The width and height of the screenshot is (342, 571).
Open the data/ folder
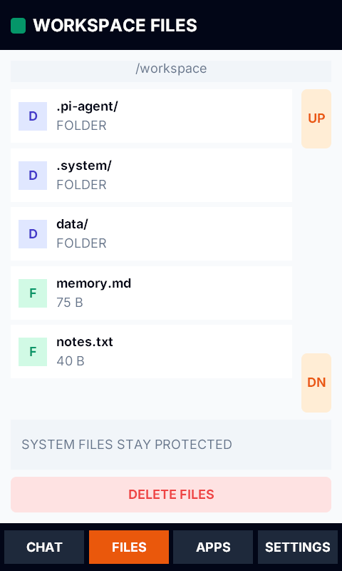click(x=151, y=234)
